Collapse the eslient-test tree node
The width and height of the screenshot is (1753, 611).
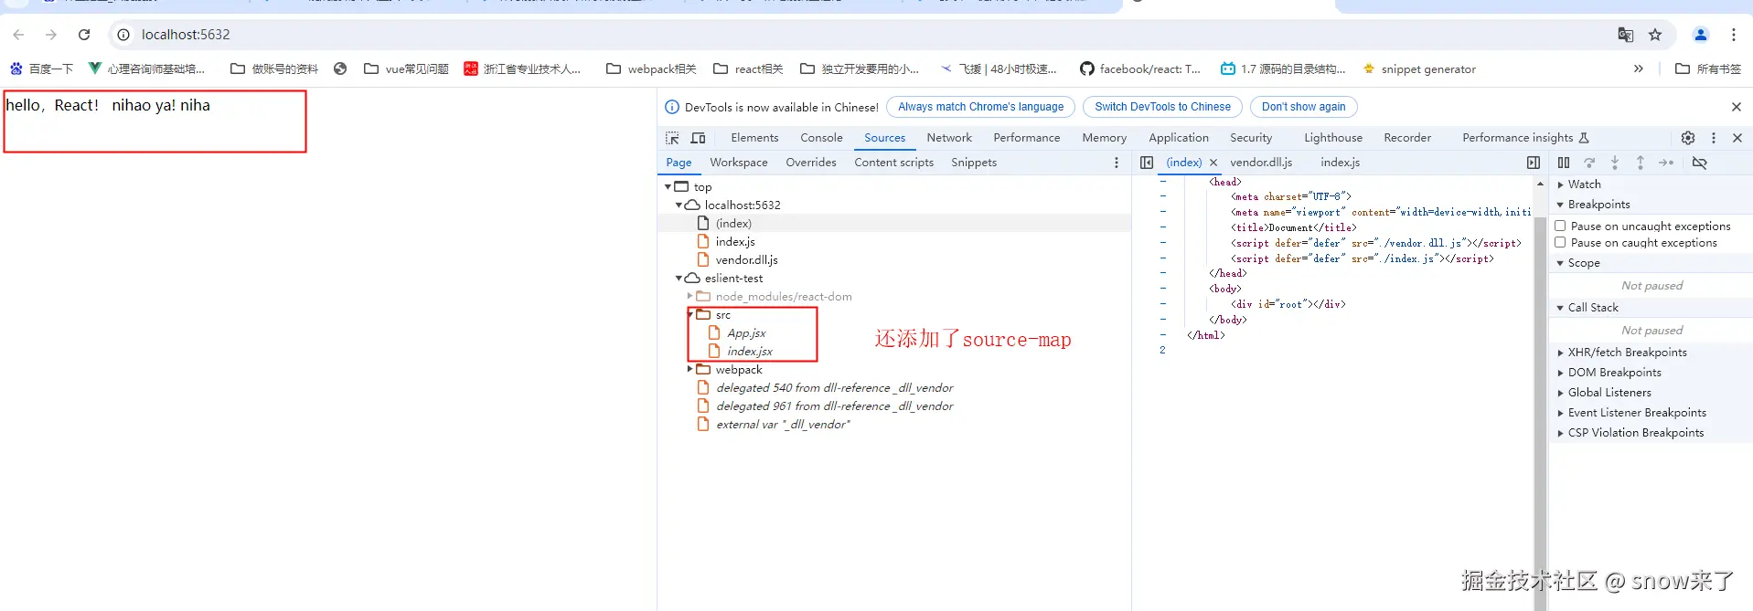pyautogui.click(x=679, y=278)
